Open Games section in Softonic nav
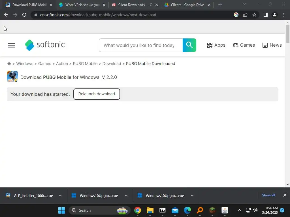Viewport: 290px width, 217px height. click(244, 45)
